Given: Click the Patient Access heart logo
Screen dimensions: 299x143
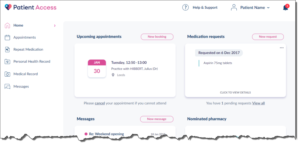Looking at the screenshot, I should [x=8, y=7].
